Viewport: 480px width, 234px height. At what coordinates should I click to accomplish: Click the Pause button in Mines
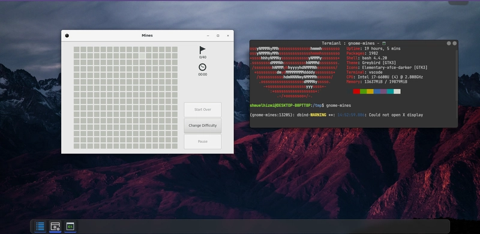point(203,142)
